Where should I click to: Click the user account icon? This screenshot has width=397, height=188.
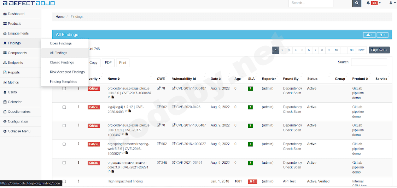[x=391, y=3]
